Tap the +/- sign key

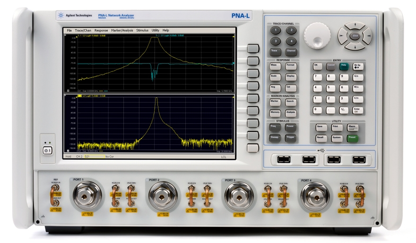(344, 110)
